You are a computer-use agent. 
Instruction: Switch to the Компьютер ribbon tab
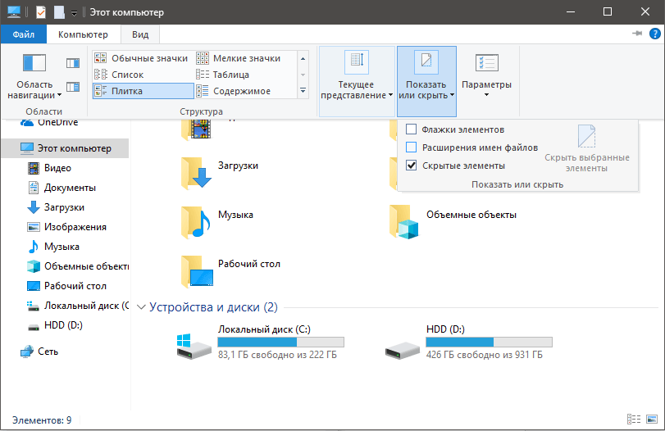(x=83, y=34)
